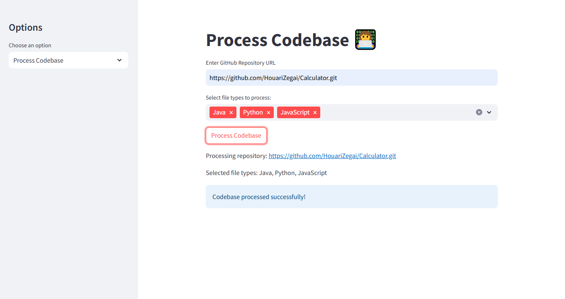
Task: Open the Calculator.git repository link
Action: pos(332,156)
